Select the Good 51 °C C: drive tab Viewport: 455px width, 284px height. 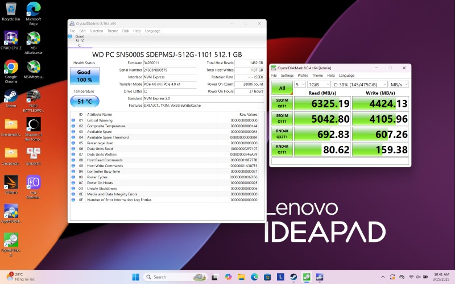80,40
